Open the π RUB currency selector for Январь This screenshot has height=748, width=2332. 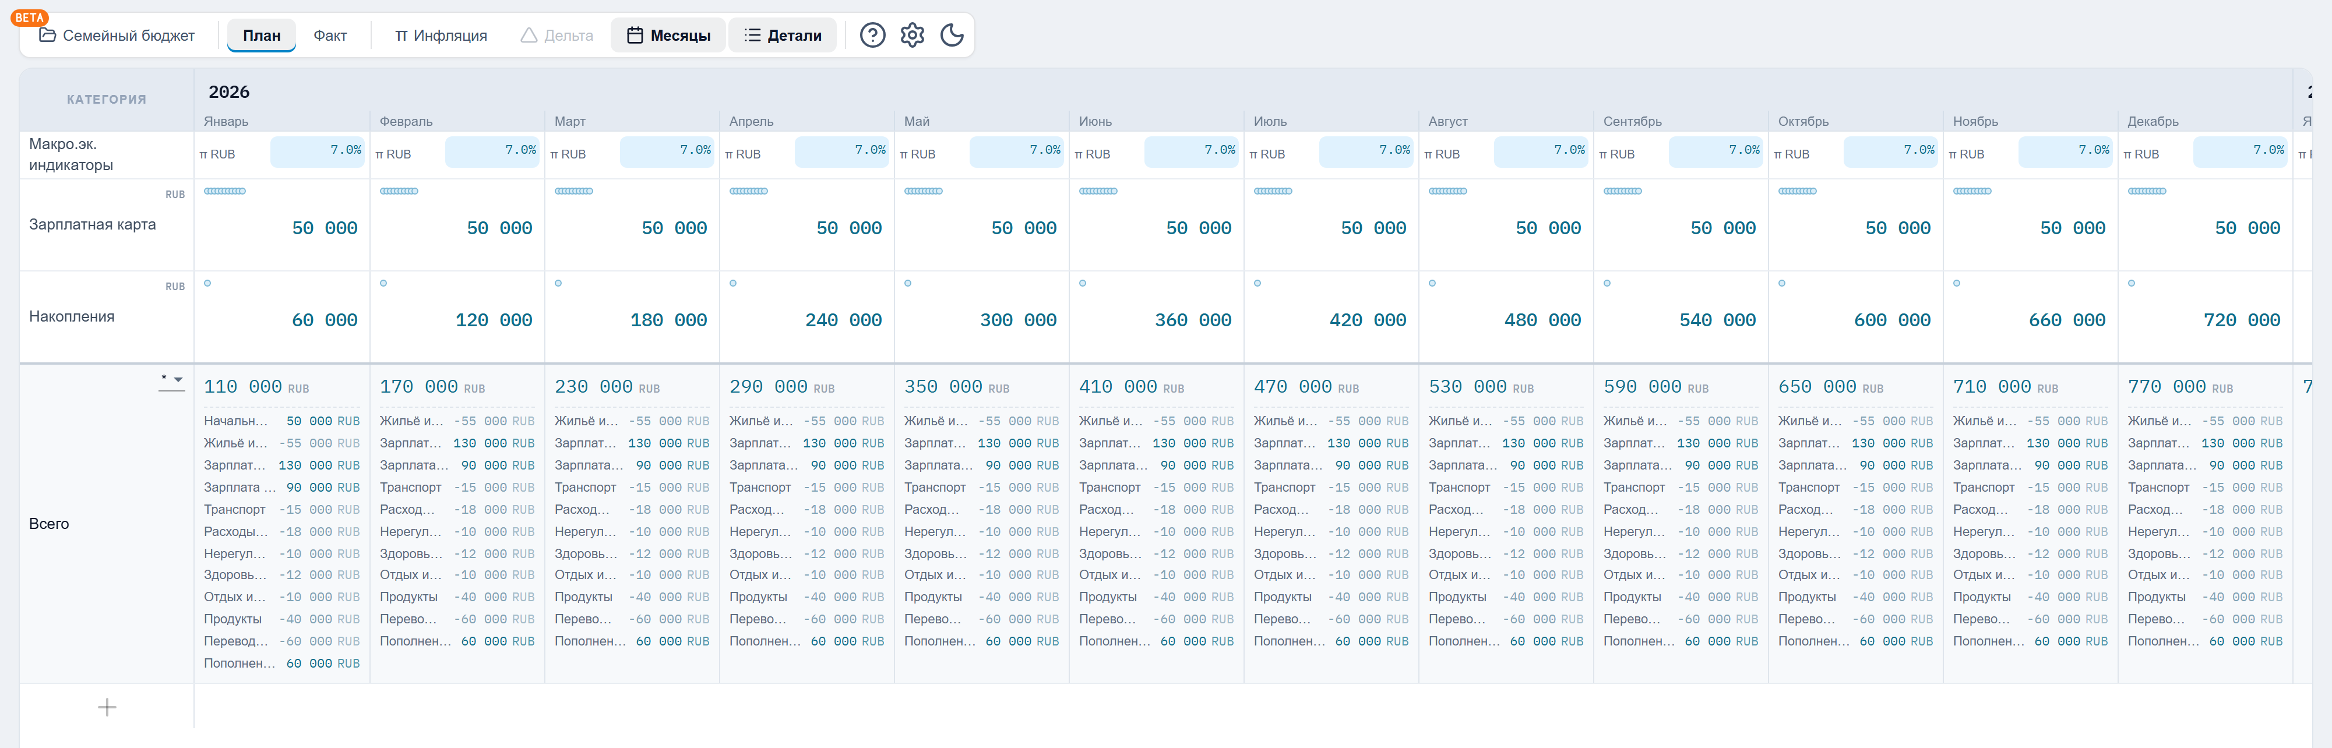(217, 154)
